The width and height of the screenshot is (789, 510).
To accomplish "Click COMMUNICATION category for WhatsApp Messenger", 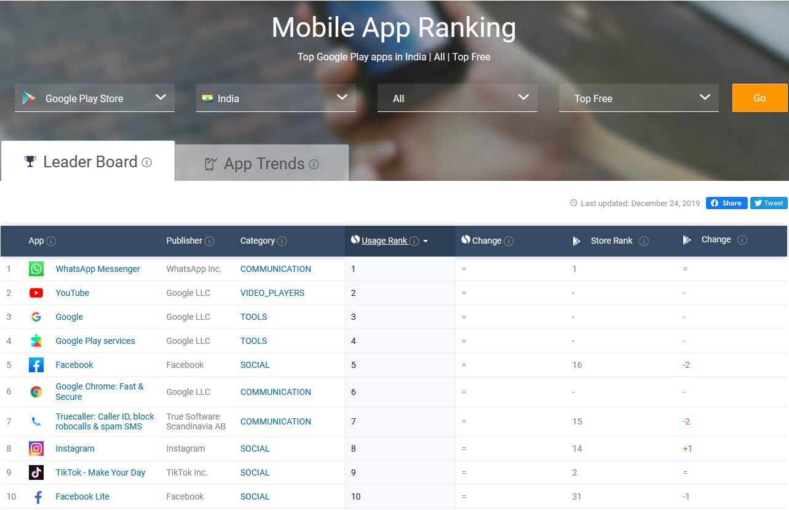I will coord(276,269).
